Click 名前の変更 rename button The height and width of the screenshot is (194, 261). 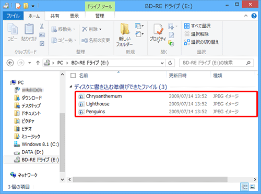96,40
